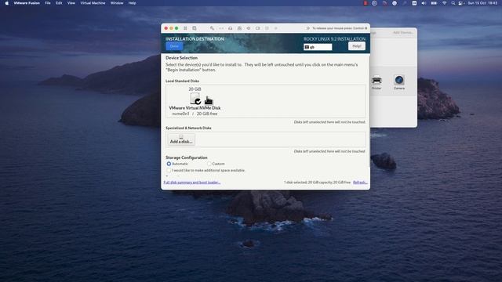Viewport: 502px width, 282px height.
Task: Enable make additional space available checkbox
Action: pos(169,171)
